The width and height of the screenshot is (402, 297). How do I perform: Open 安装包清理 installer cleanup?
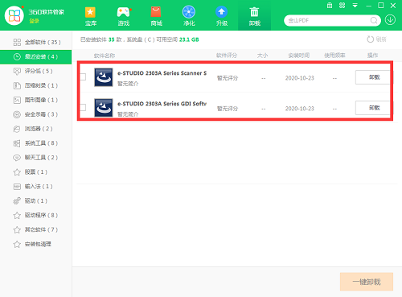coord(36,244)
